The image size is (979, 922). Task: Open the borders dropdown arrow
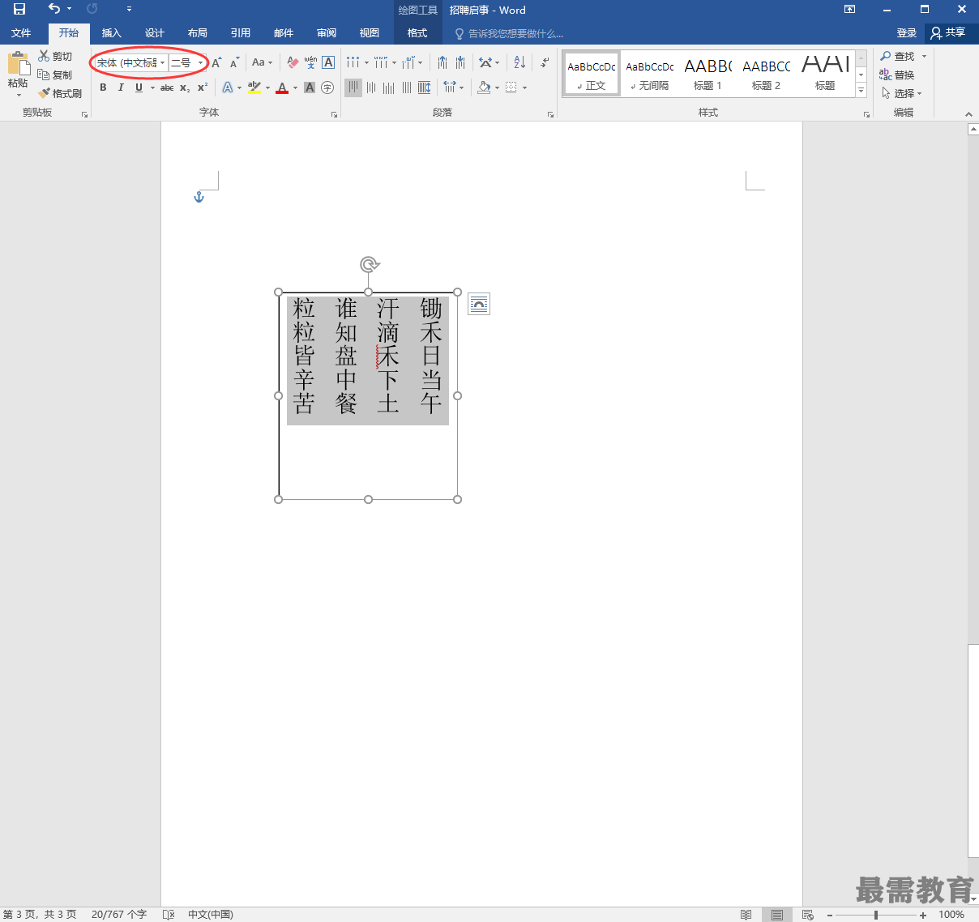[524, 88]
